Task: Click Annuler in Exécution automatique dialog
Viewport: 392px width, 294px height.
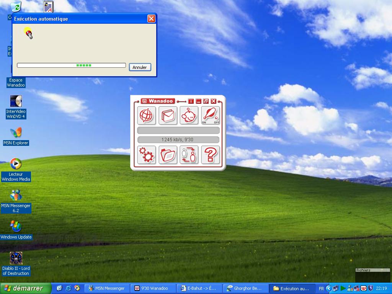Action: 140,67
